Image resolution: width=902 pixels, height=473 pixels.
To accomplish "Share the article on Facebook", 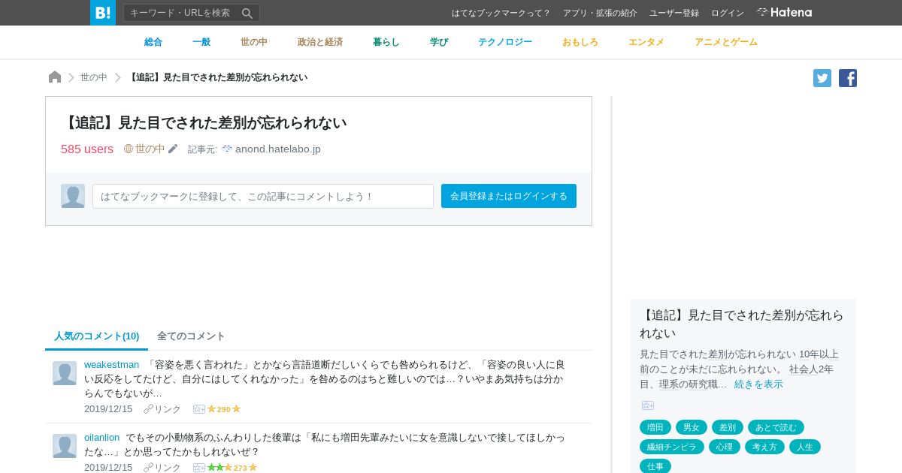I will pos(848,78).
